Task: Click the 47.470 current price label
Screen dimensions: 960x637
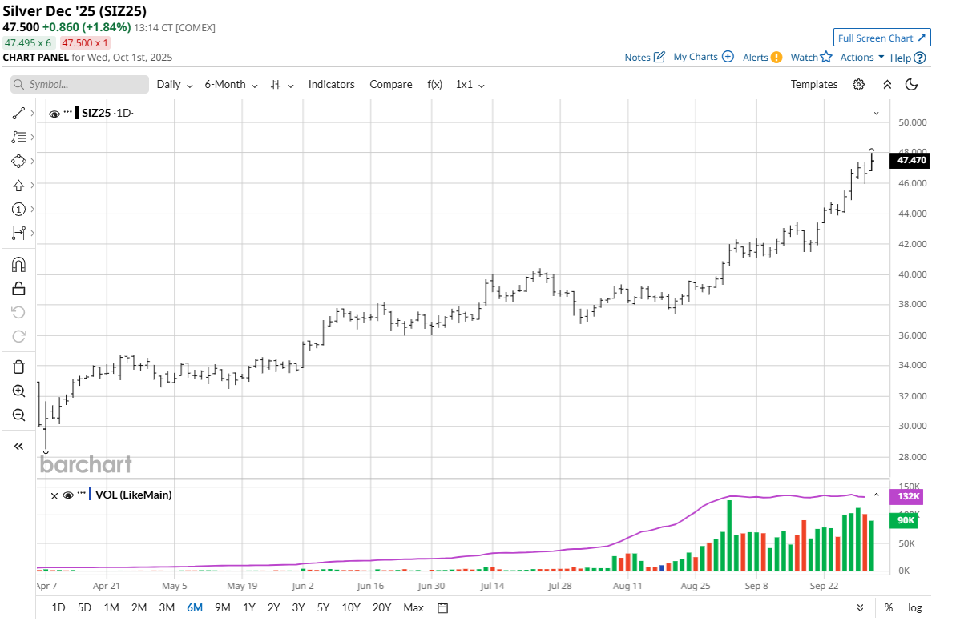Action: [911, 160]
